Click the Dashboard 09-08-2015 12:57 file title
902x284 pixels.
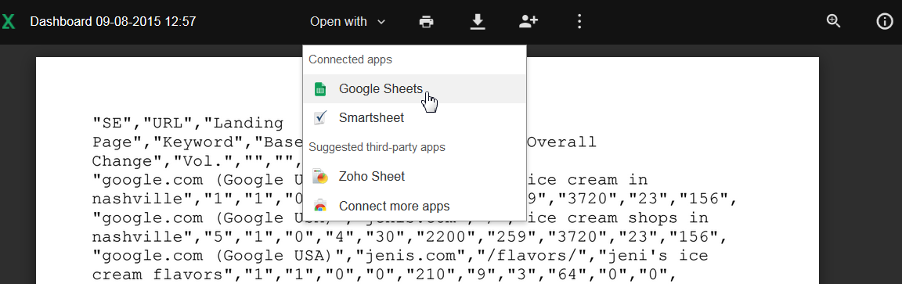[113, 22]
